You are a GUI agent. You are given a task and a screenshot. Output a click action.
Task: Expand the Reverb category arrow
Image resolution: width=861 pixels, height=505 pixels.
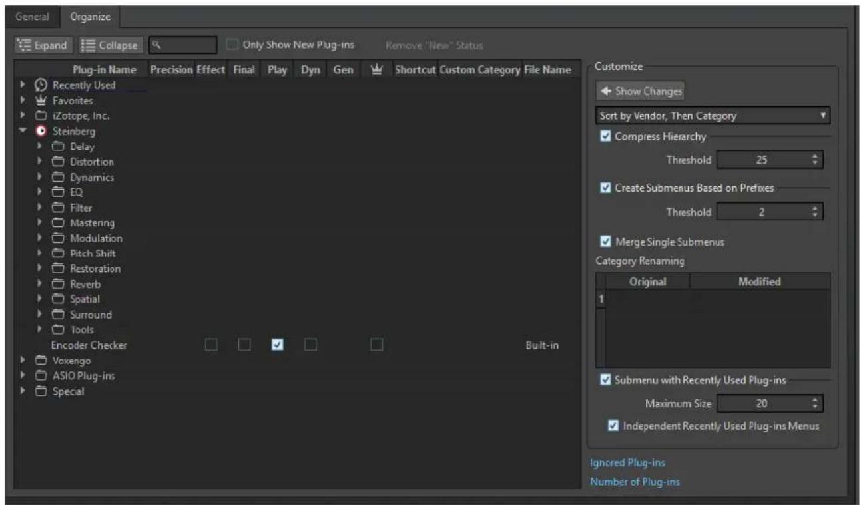pos(41,285)
